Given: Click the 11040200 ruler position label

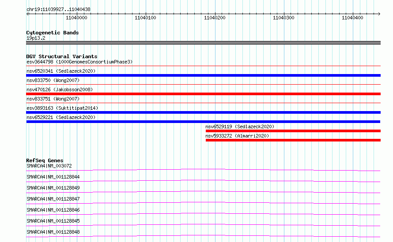Looking at the screenshot, I should coord(215,18).
